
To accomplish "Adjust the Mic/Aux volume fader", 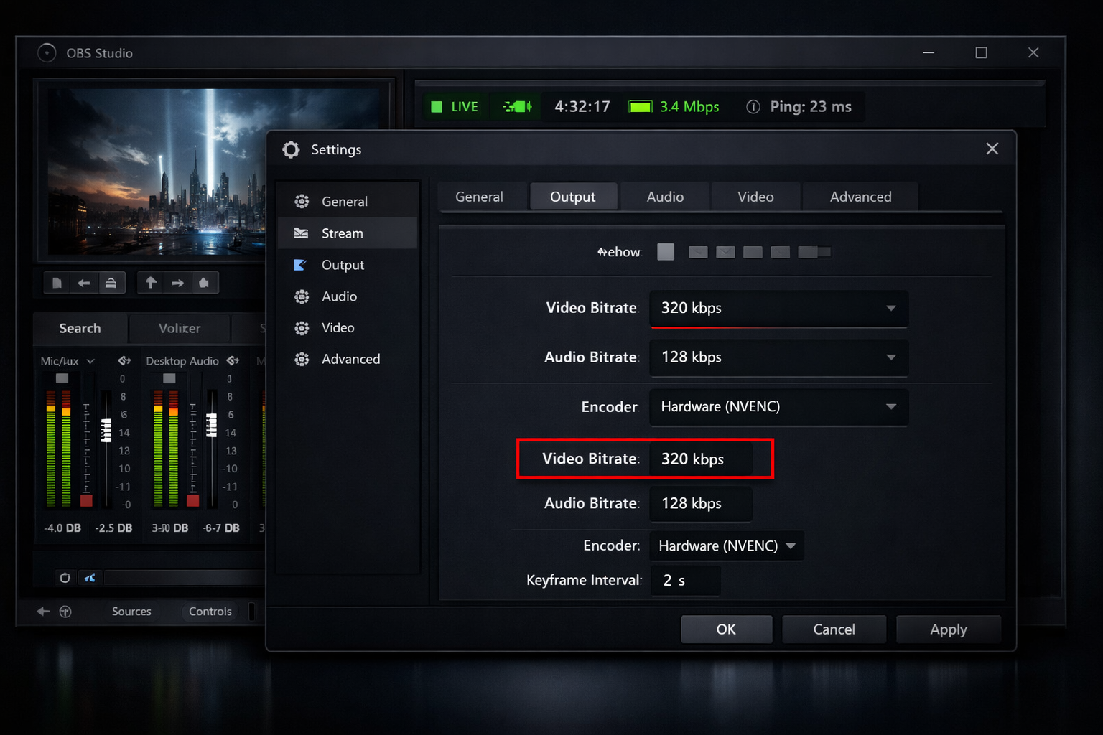I will tap(106, 431).
